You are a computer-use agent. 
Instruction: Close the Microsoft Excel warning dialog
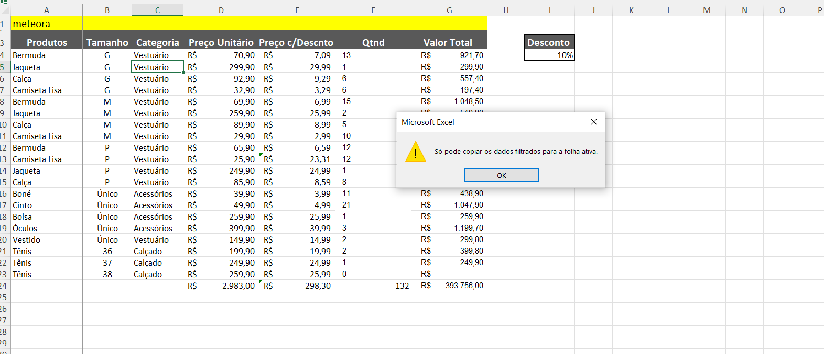click(x=593, y=122)
